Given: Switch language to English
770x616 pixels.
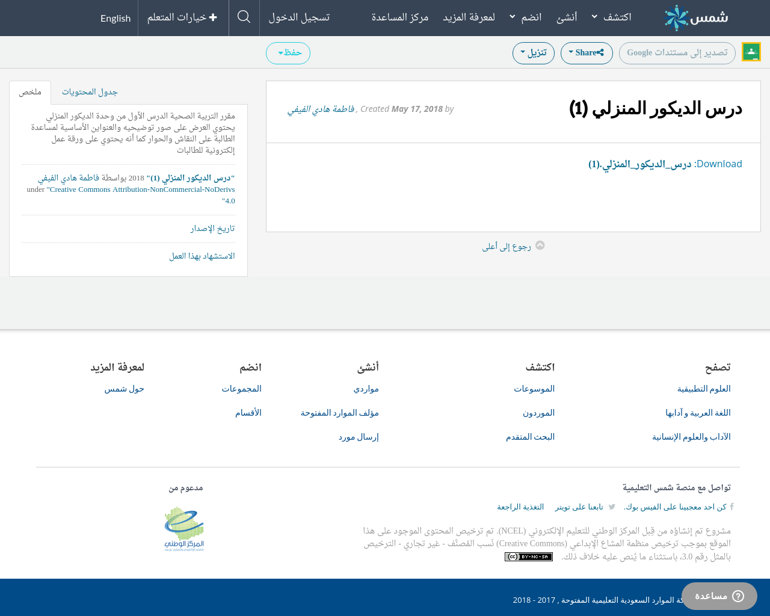Looking at the screenshot, I should click(115, 18).
